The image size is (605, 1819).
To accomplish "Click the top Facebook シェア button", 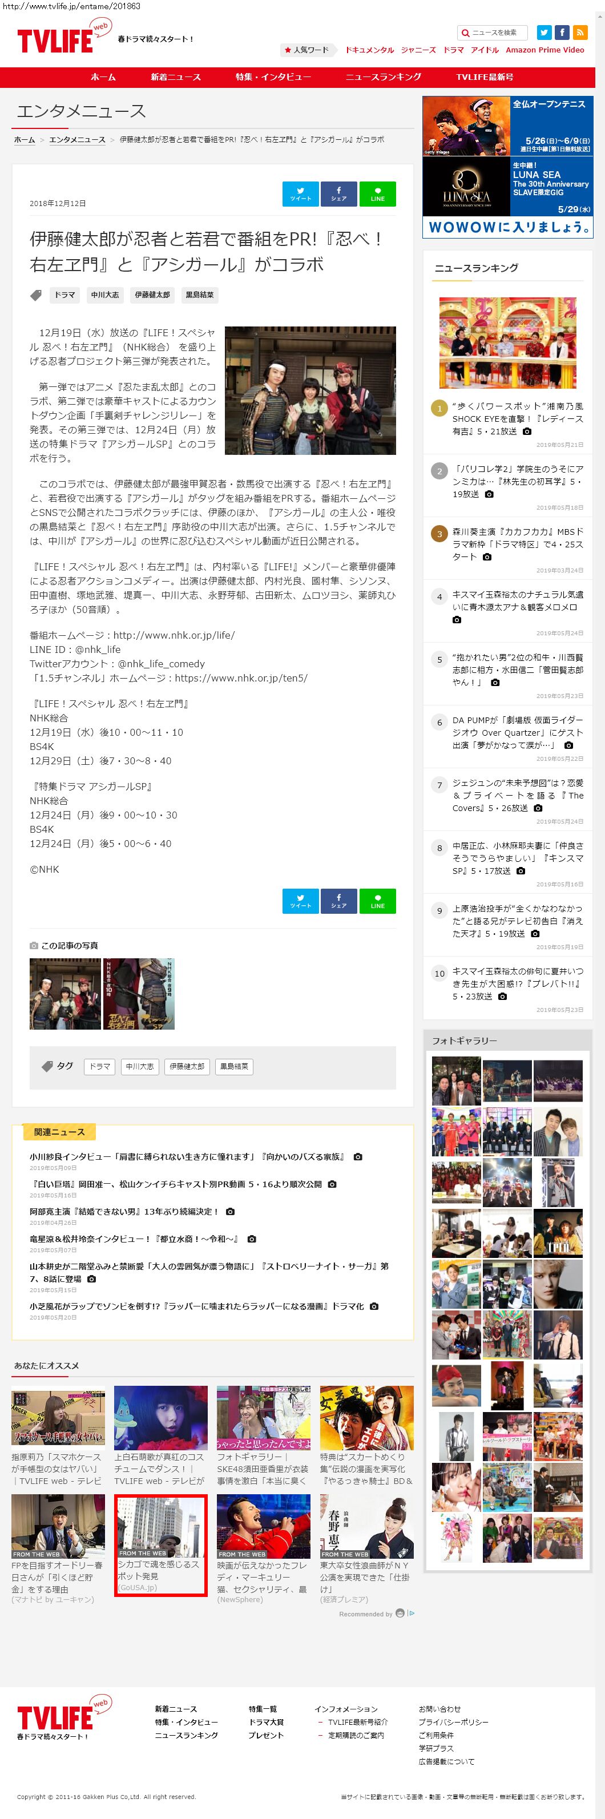I will pyautogui.click(x=339, y=193).
